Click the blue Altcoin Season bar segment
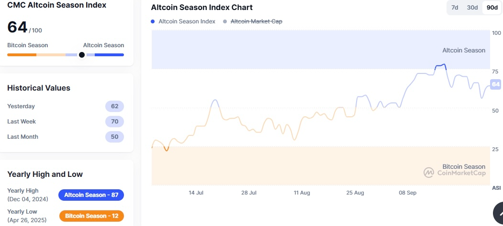This screenshot has height=226, width=503. pyautogui.click(x=109, y=55)
